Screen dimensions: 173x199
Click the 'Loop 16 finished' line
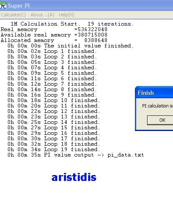point(54,133)
